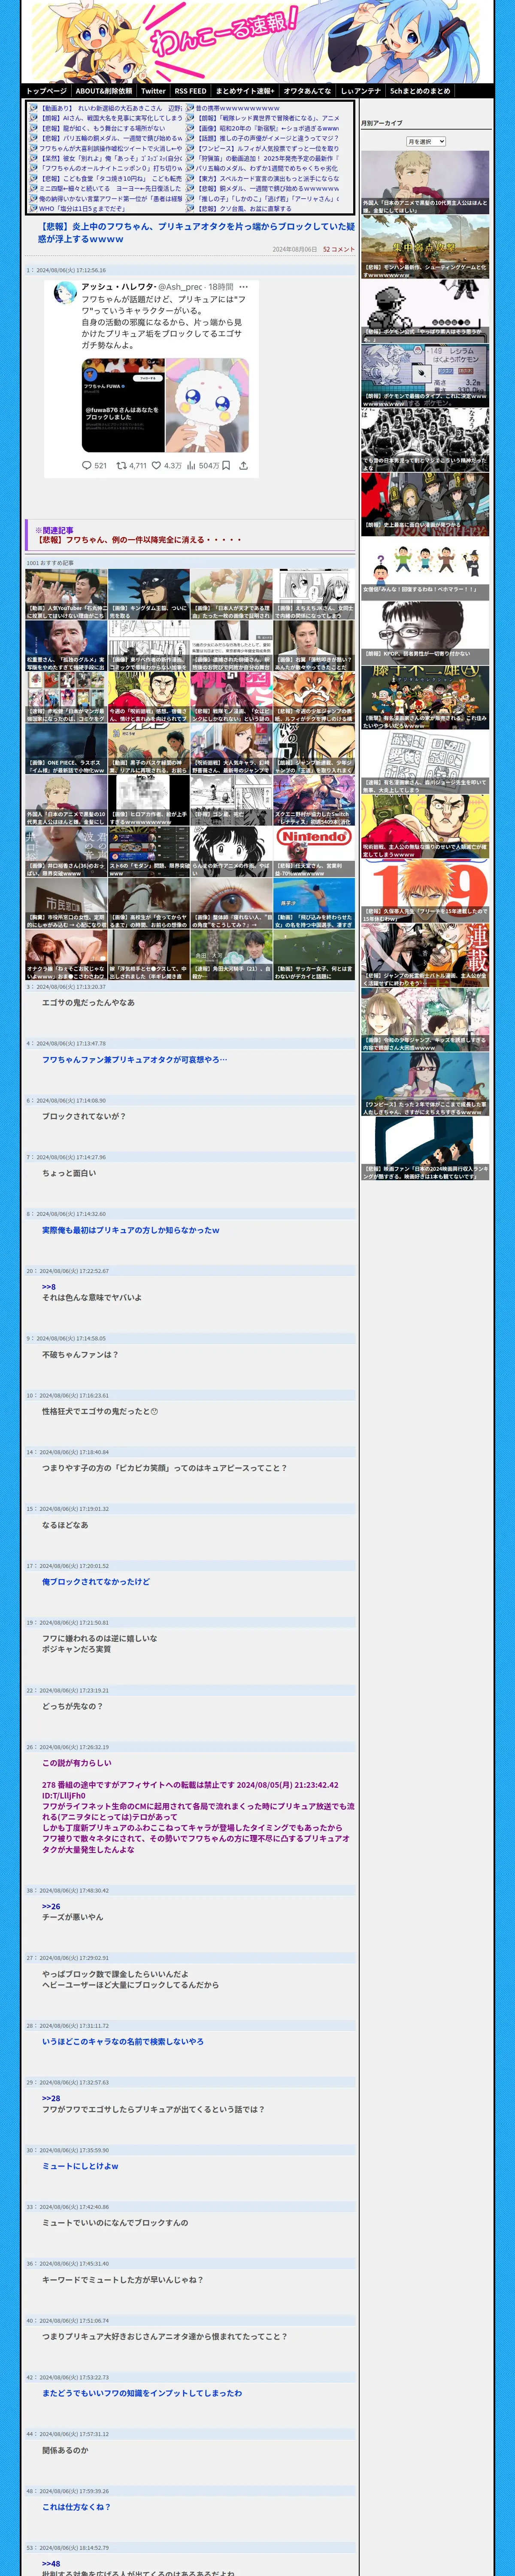Click comment text エゴサの鬼だったんやなあ
The width and height of the screenshot is (515, 2576).
click(88, 1002)
